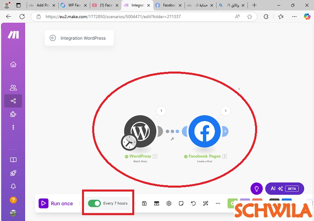
Task: Close the Integrat browser tab
Action: pyautogui.click(x=149, y=6)
